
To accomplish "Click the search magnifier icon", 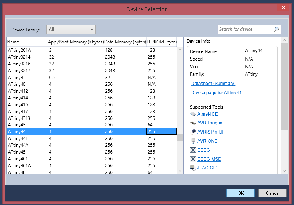I will (276, 29).
